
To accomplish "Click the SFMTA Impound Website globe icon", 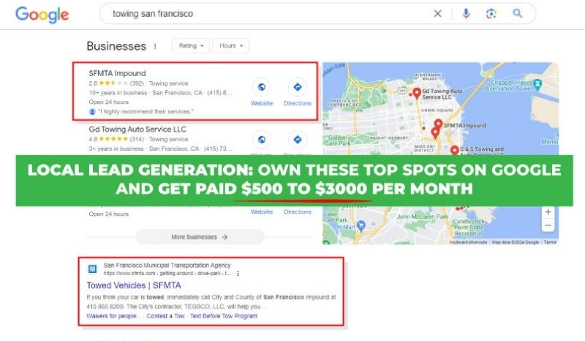I will (x=262, y=87).
